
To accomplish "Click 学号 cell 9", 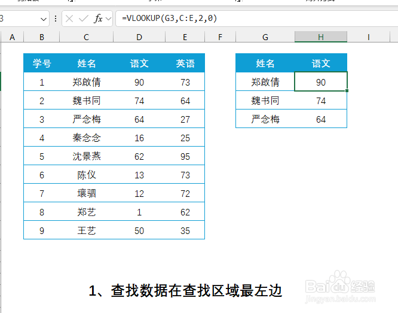I will [42, 230].
